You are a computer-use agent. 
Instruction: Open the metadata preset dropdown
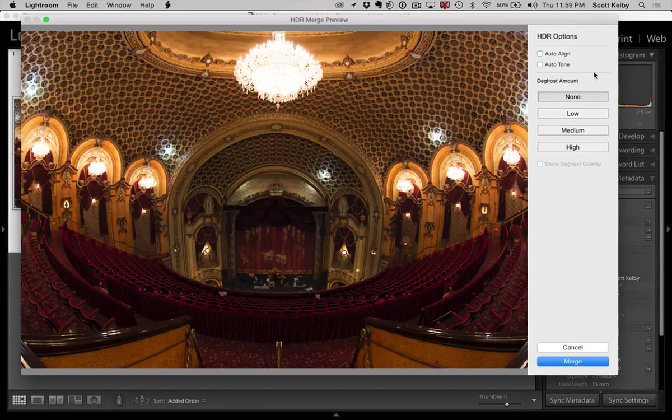pyautogui.click(x=648, y=192)
